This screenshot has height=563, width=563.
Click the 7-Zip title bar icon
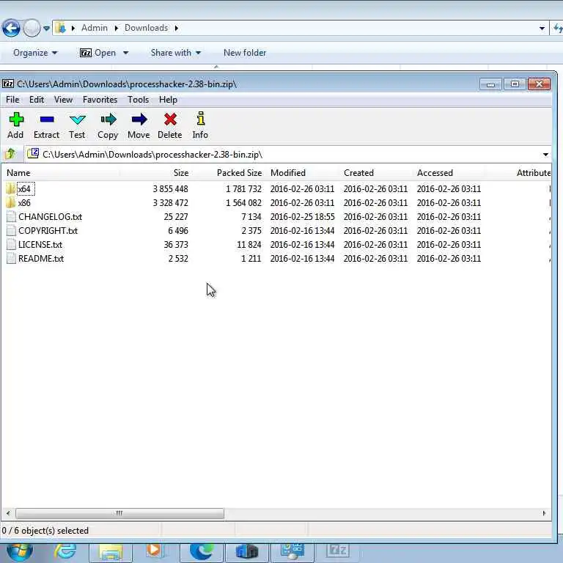pos(8,84)
